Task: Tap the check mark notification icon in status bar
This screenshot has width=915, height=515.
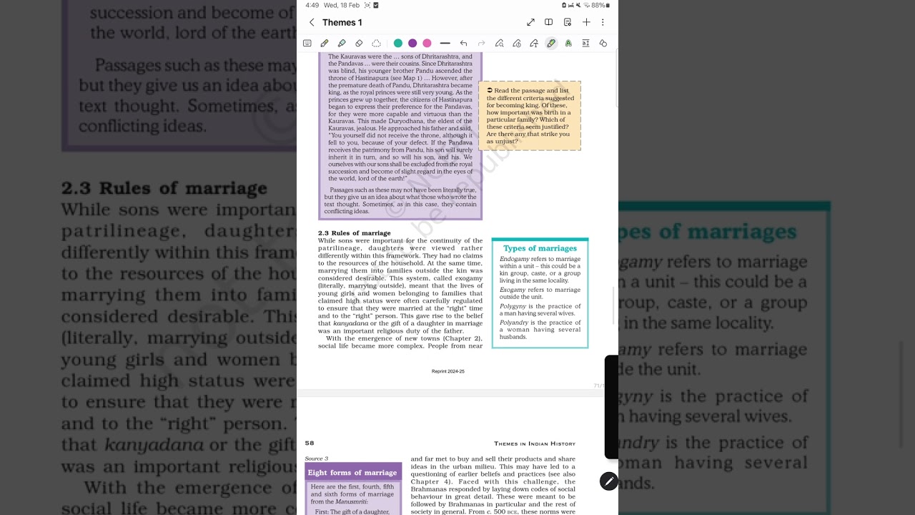Action: click(377, 5)
